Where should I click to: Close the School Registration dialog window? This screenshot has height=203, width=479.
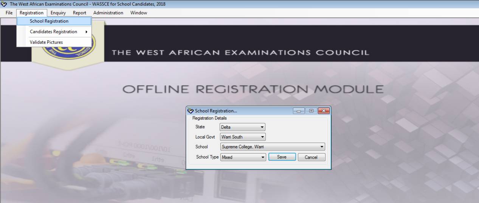[x=324, y=111]
